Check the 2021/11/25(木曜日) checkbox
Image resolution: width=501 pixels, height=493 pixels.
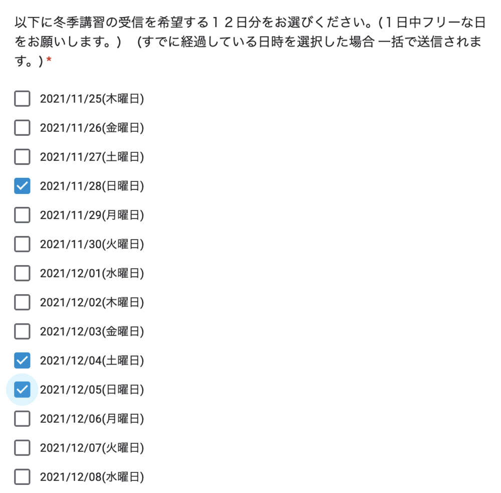(22, 98)
